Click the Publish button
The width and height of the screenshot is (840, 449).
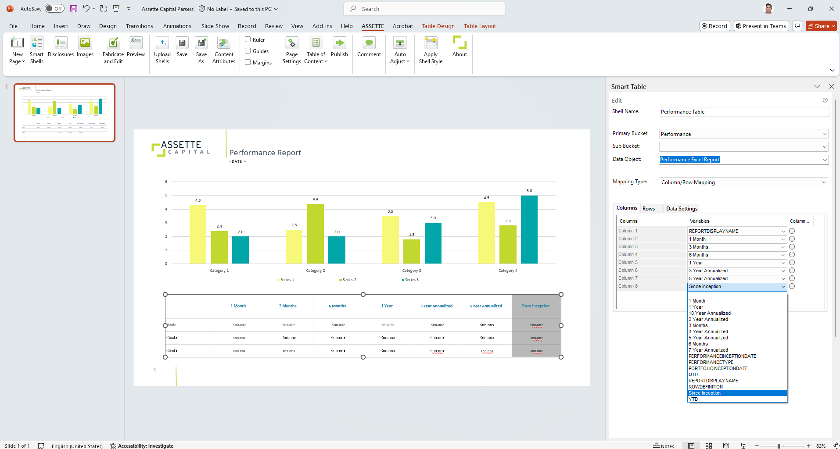(339, 47)
